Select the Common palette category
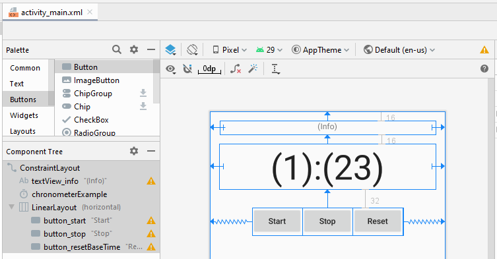The width and height of the screenshot is (497, 259). [25, 68]
